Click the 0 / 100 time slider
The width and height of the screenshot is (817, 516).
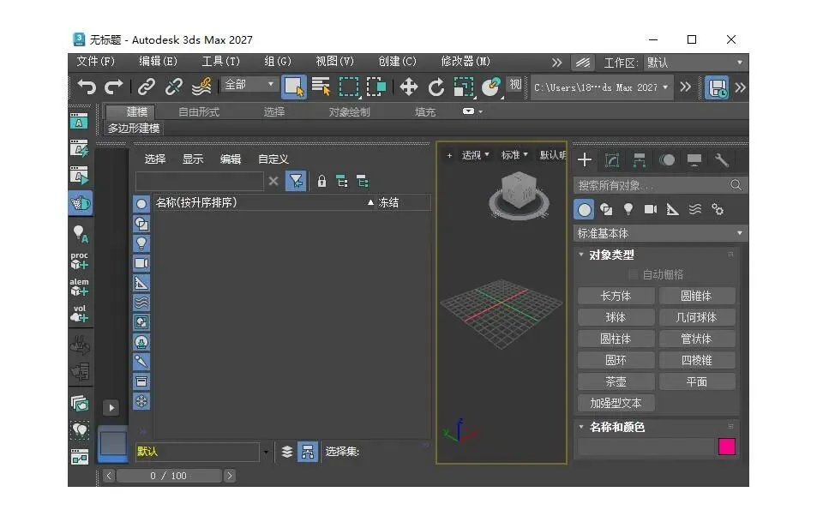(x=169, y=476)
